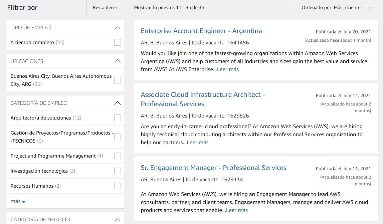The height and width of the screenshot is (224, 383).
Task: Enable the "Investigación tecnológica" checkbox
Action: tap(117, 171)
